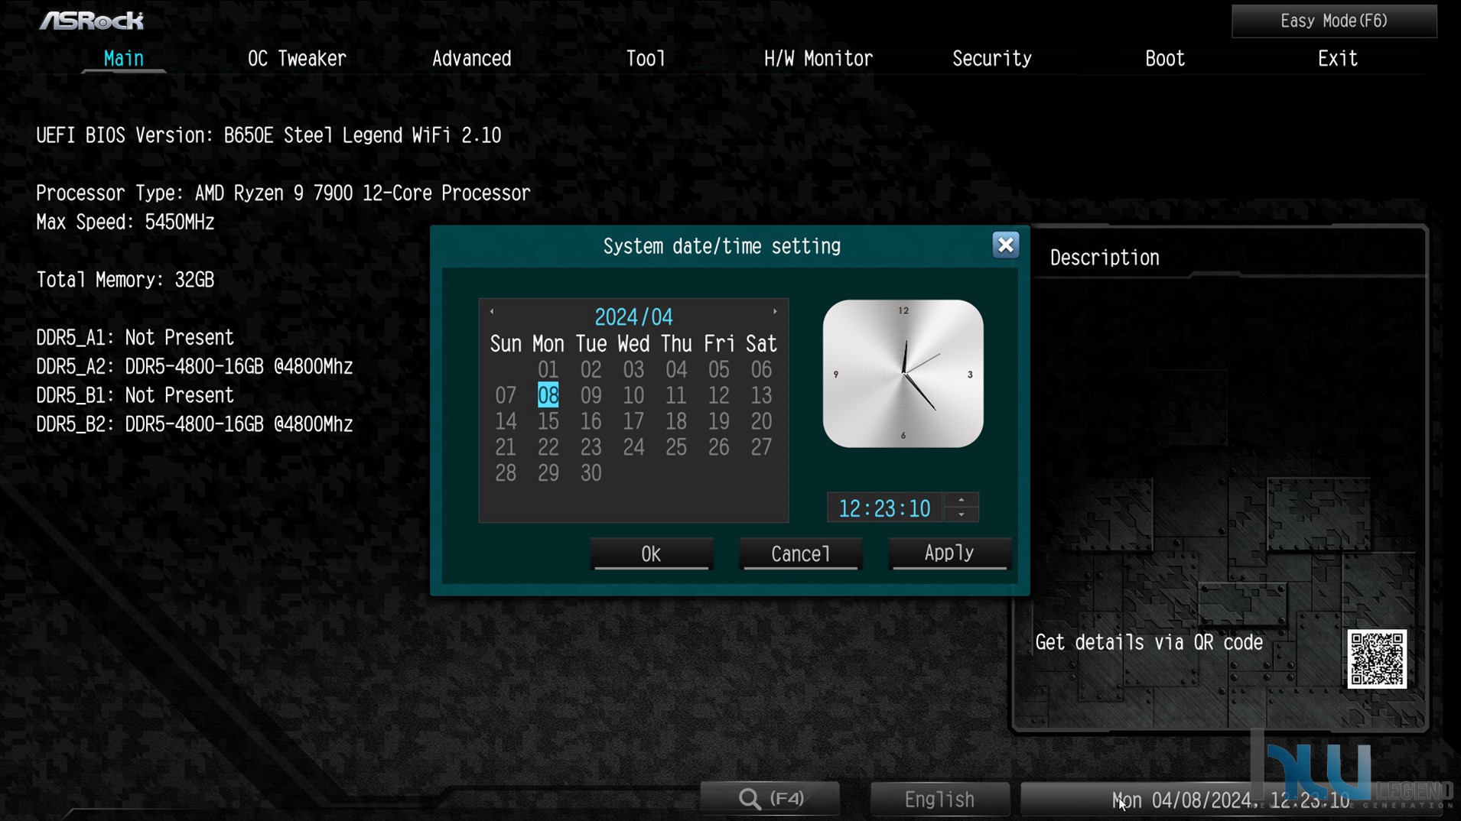This screenshot has width=1461, height=821.
Task: Go to previous month in calendar
Action: click(x=492, y=311)
